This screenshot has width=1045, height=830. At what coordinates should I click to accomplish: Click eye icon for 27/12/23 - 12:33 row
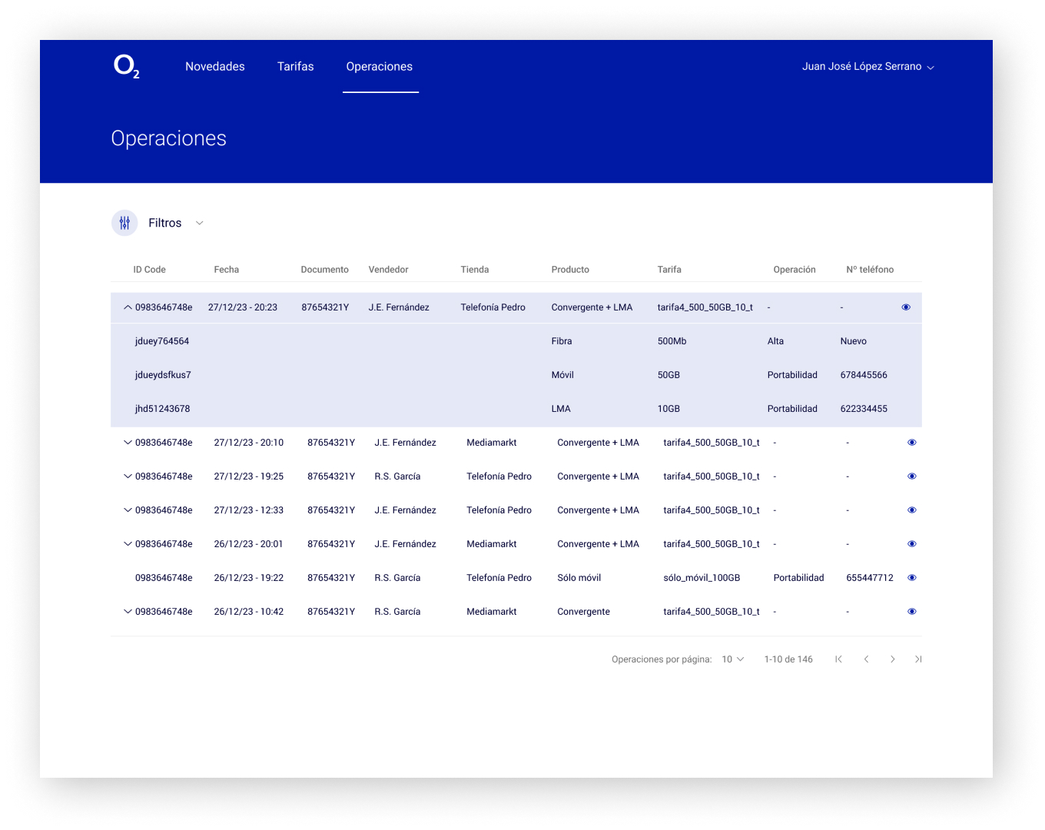(x=912, y=510)
